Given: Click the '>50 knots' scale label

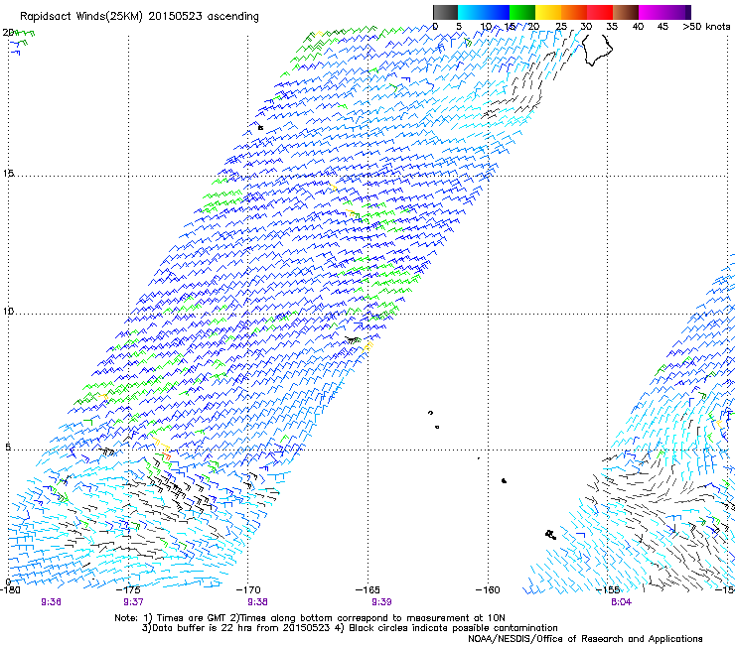Looking at the screenshot, I should pyautogui.click(x=706, y=27).
